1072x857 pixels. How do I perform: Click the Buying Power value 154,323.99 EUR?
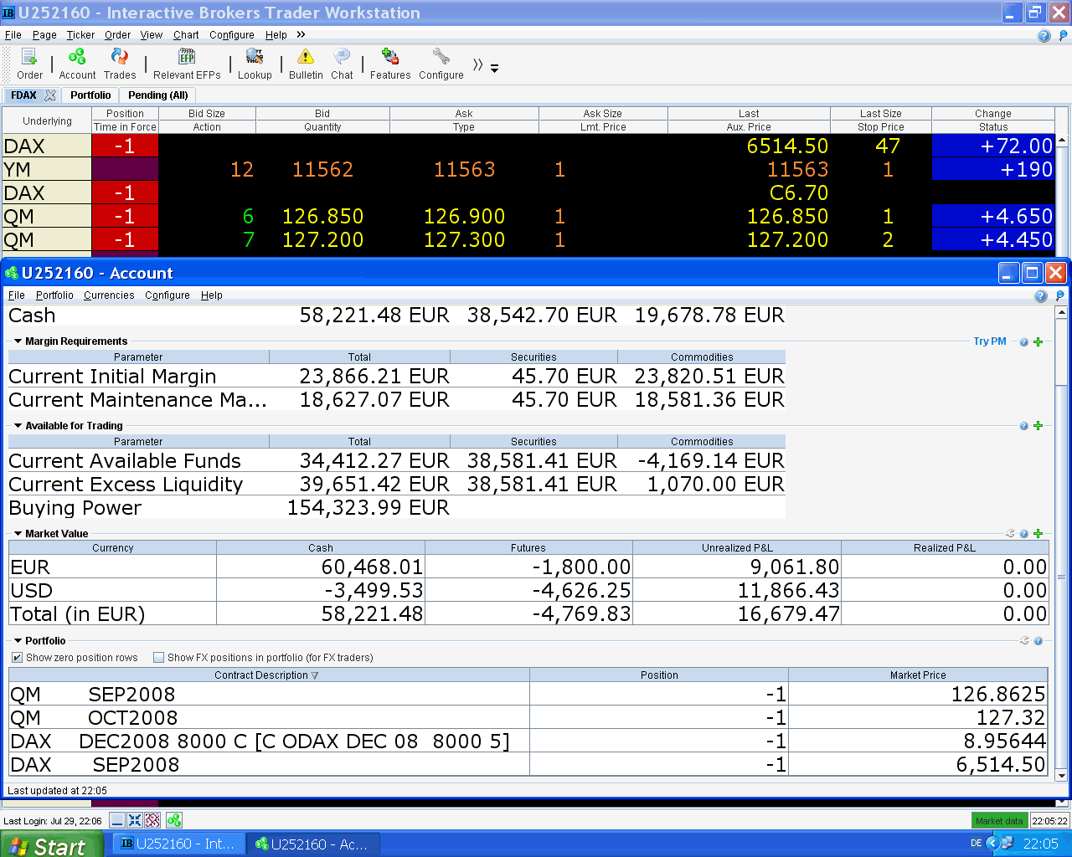pos(368,508)
